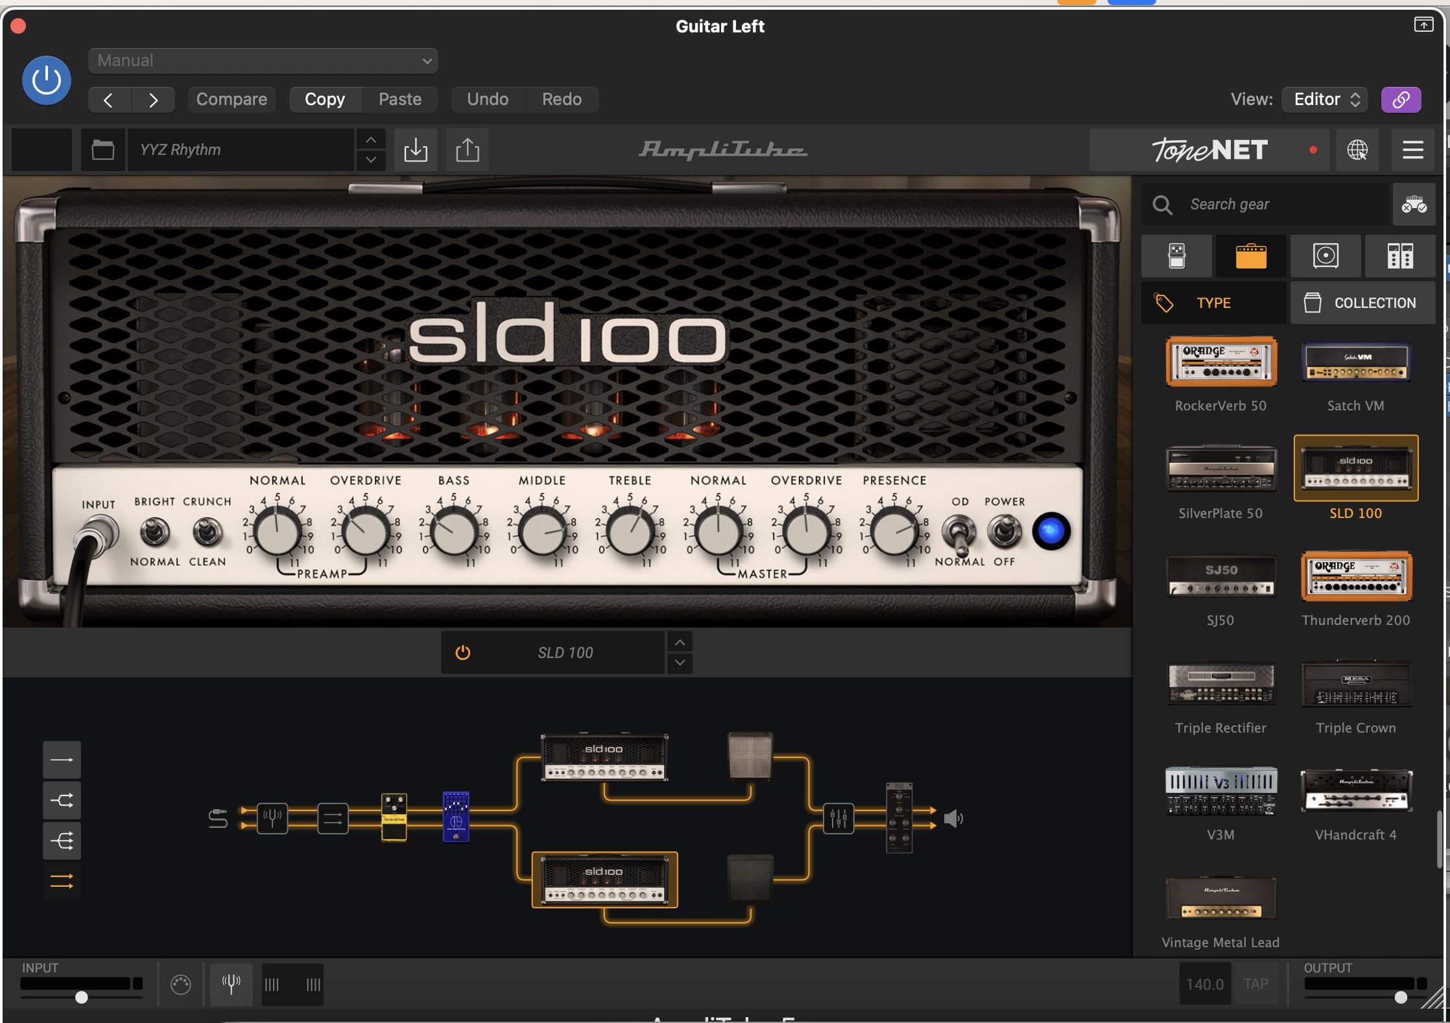This screenshot has width=1450, height=1023.
Task: Switch to the TYPE filter tab
Action: point(1213,303)
